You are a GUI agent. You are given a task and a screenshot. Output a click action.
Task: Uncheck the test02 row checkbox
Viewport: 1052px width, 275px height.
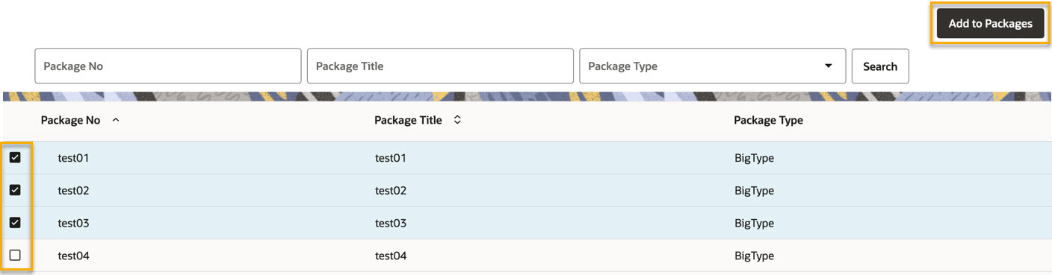tap(15, 190)
